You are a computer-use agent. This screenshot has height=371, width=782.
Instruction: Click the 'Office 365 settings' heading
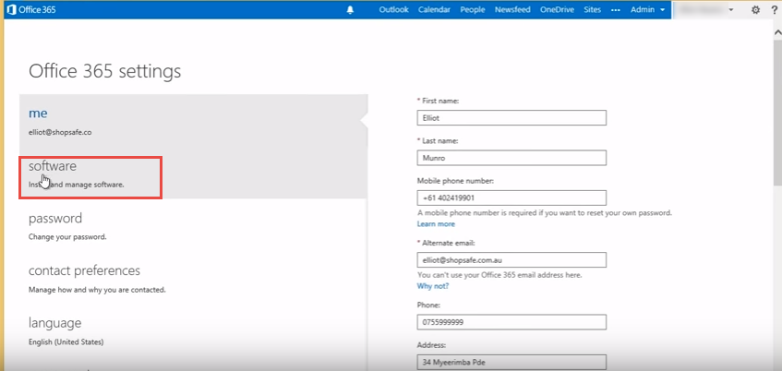click(104, 72)
